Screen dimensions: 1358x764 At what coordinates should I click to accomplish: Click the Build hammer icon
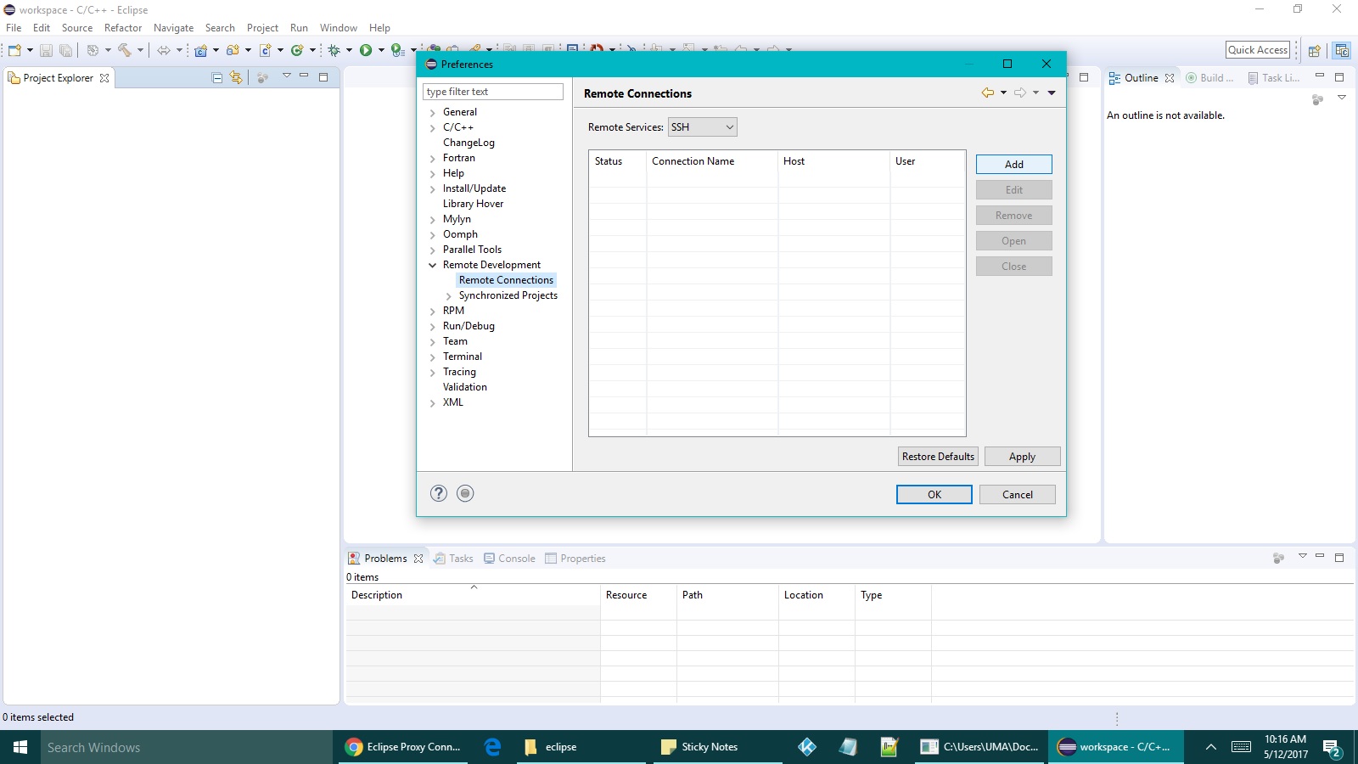tap(125, 50)
